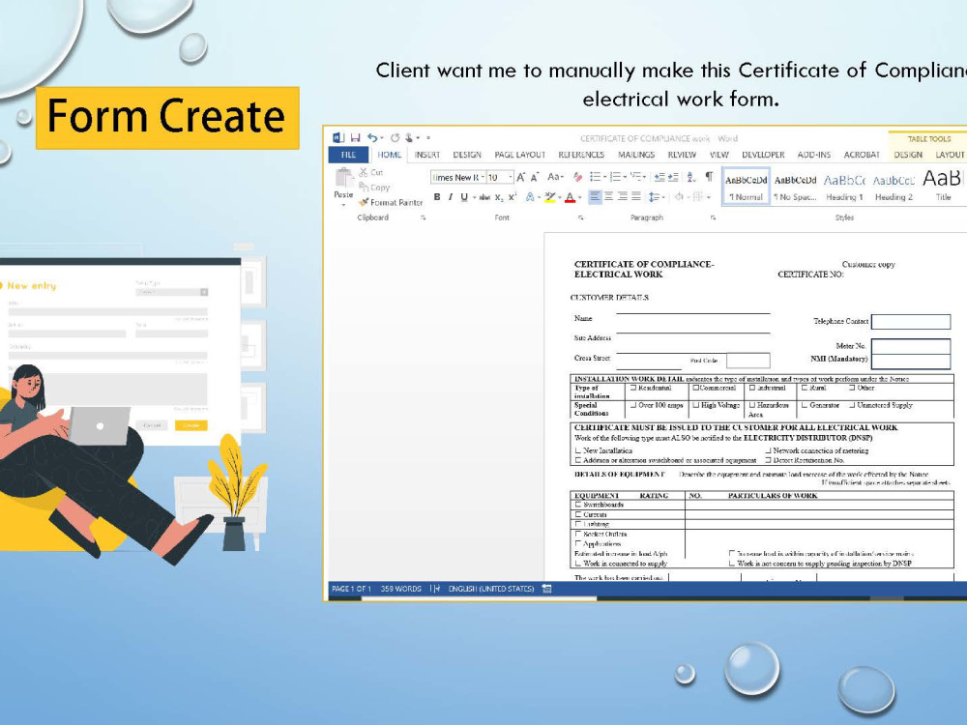Align text right
Viewport: 967px width, 725px height.
click(622, 196)
